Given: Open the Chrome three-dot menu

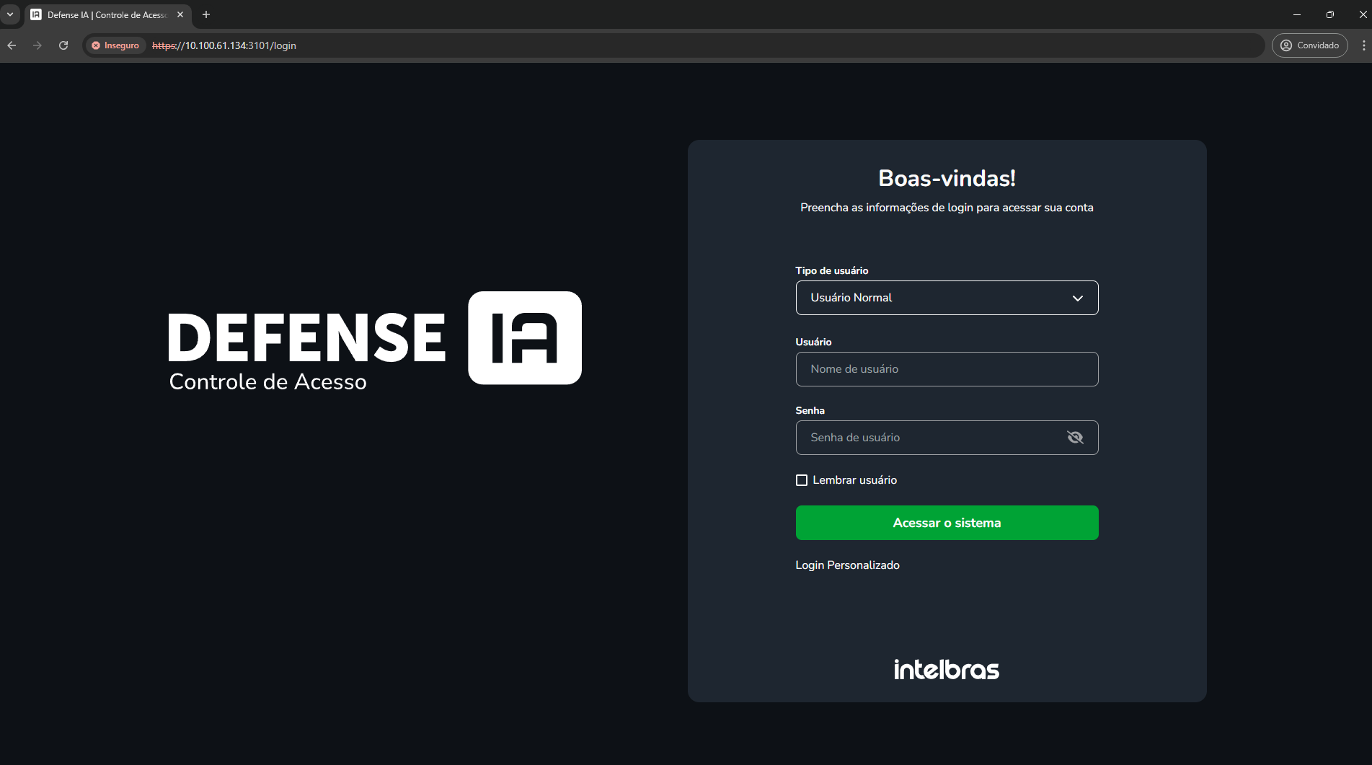Looking at the screenshot, I should click(x=1363, y=45).
